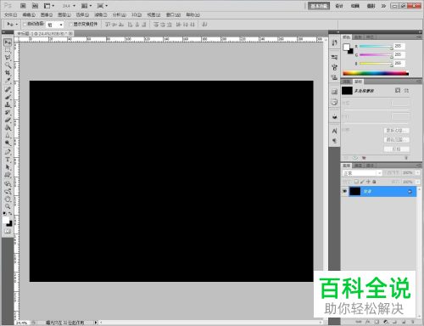The height and width of the screenshot is (326, 424).
Task: Open the History panel icon in dock
Action: coord(335,43)
